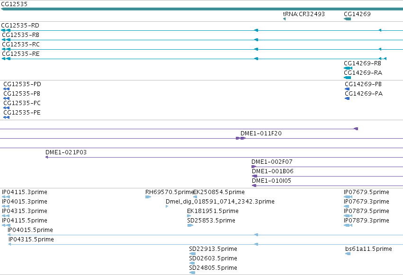Select EST RH69570.5prime

tap(170, 192)
